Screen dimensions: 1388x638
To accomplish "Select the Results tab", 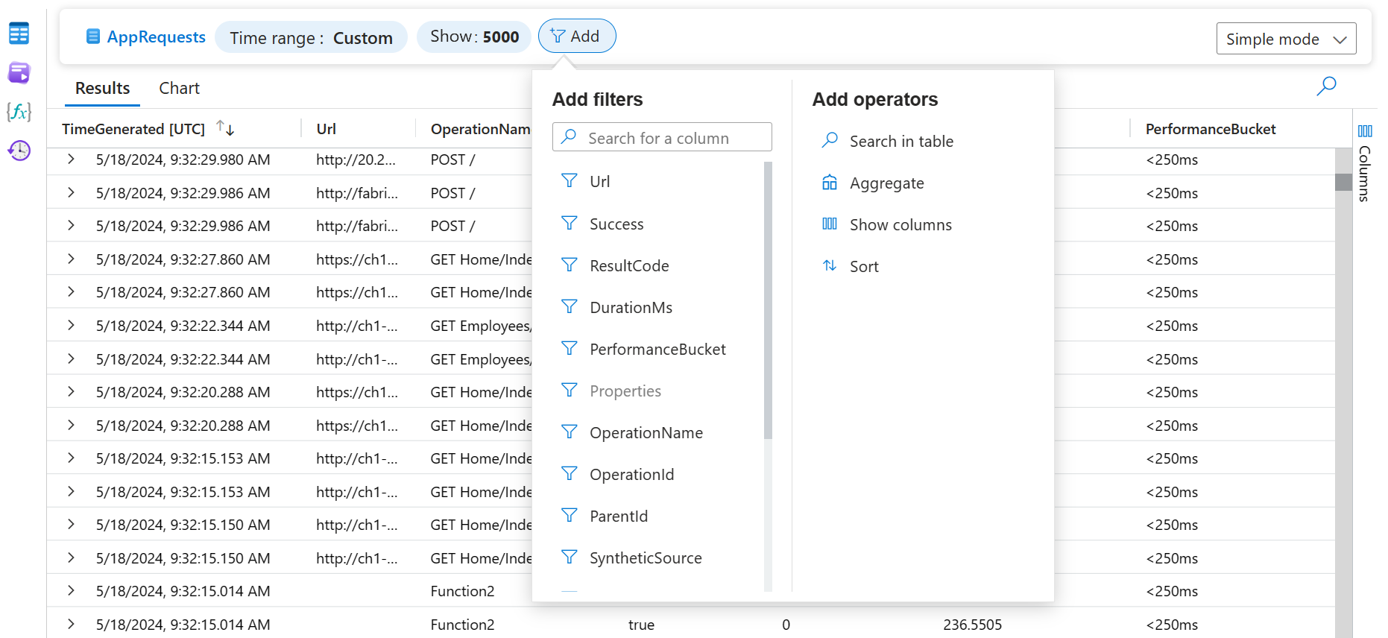I will (103, 88).
